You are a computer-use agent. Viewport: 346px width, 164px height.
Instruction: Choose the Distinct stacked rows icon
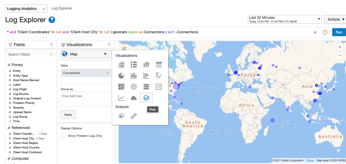click(x=146, y=86)
